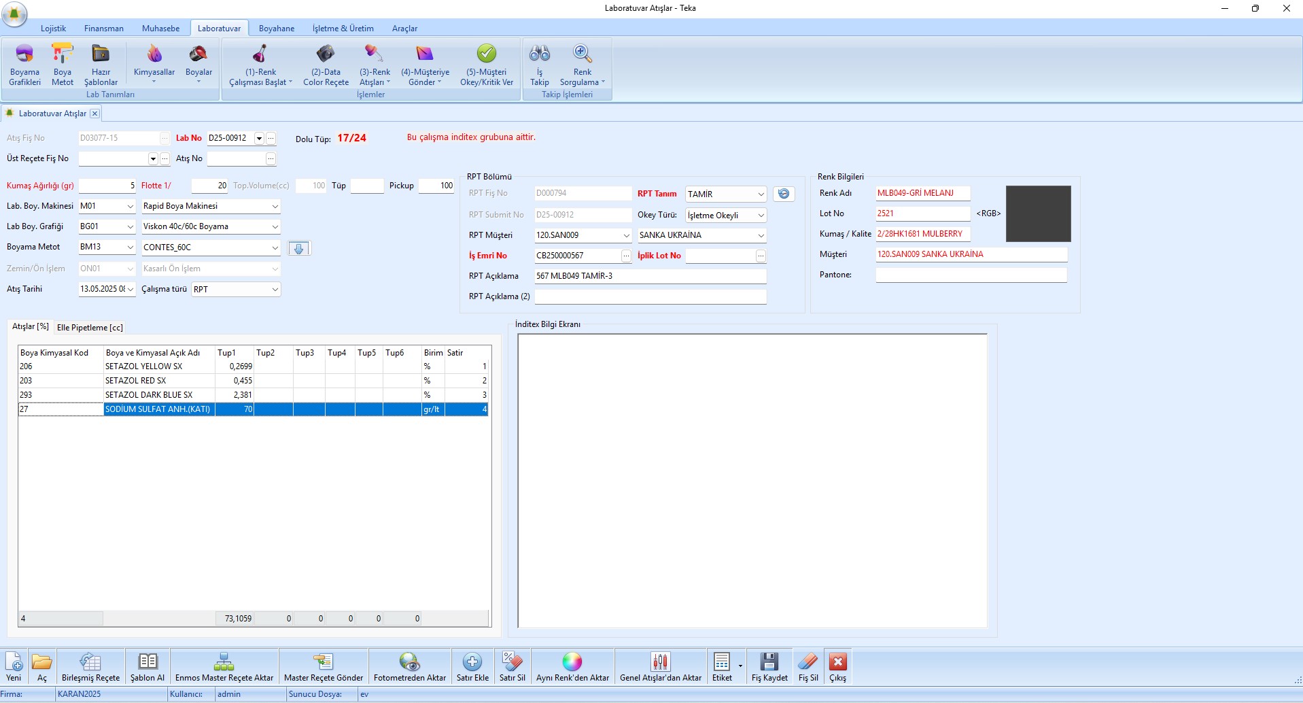Click the RPT refresh icon button
Image resolution: width=1303 pixels, height=703 pixels.
click(784, 194)
